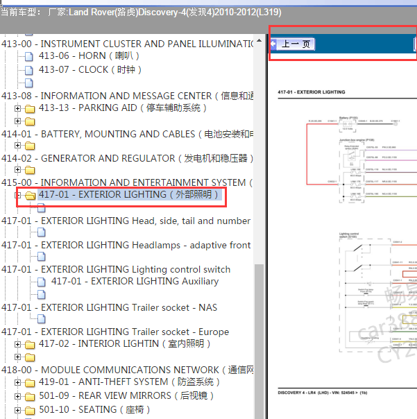Select 418-00 MODULE COMMUNICATIONS NETWORK label
The image size is (417, 419).
127,370
